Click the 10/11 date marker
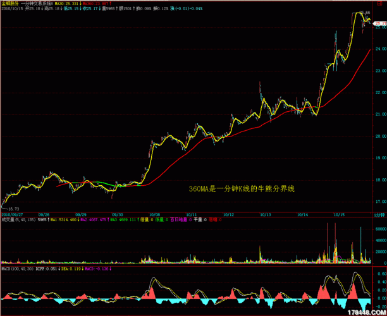 tap(192, 215)
